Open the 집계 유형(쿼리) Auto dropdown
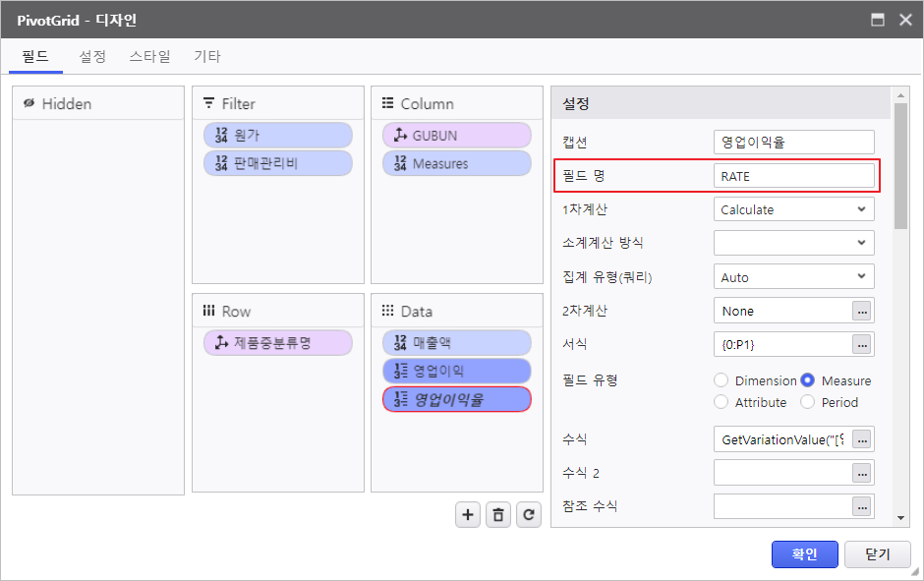The height and width of the screenshot is (581, 924). (794, 277)
